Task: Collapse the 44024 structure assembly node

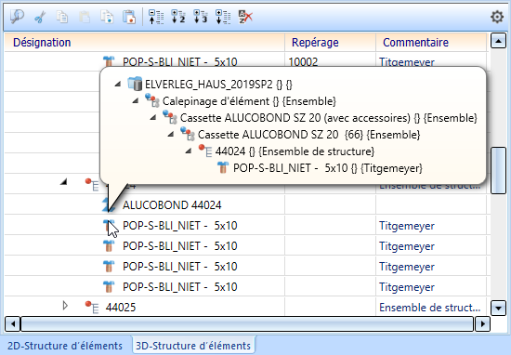Action: 64,182
